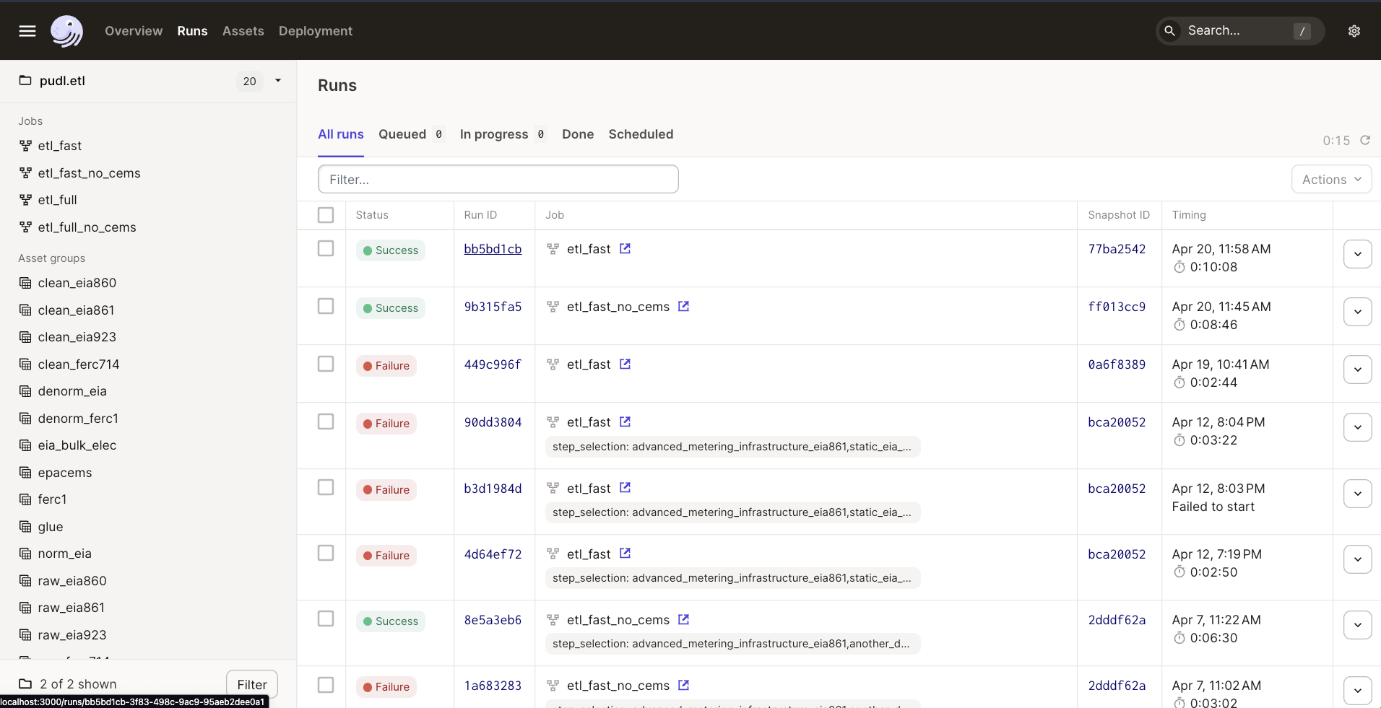Click the etl_full job icon in sidebar

25,200
